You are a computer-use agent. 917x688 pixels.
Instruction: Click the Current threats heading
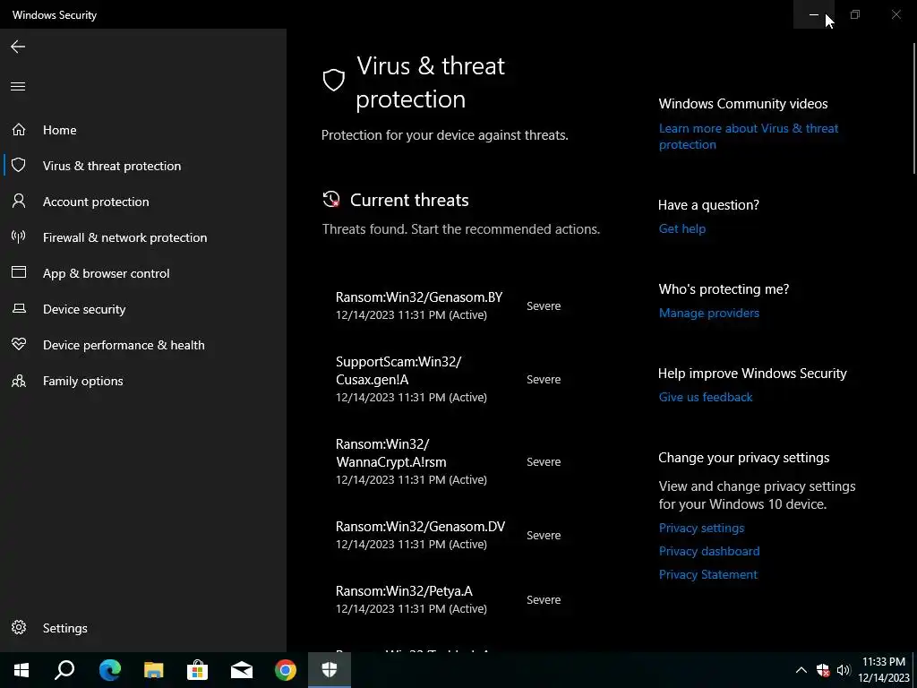pos(409,200)
